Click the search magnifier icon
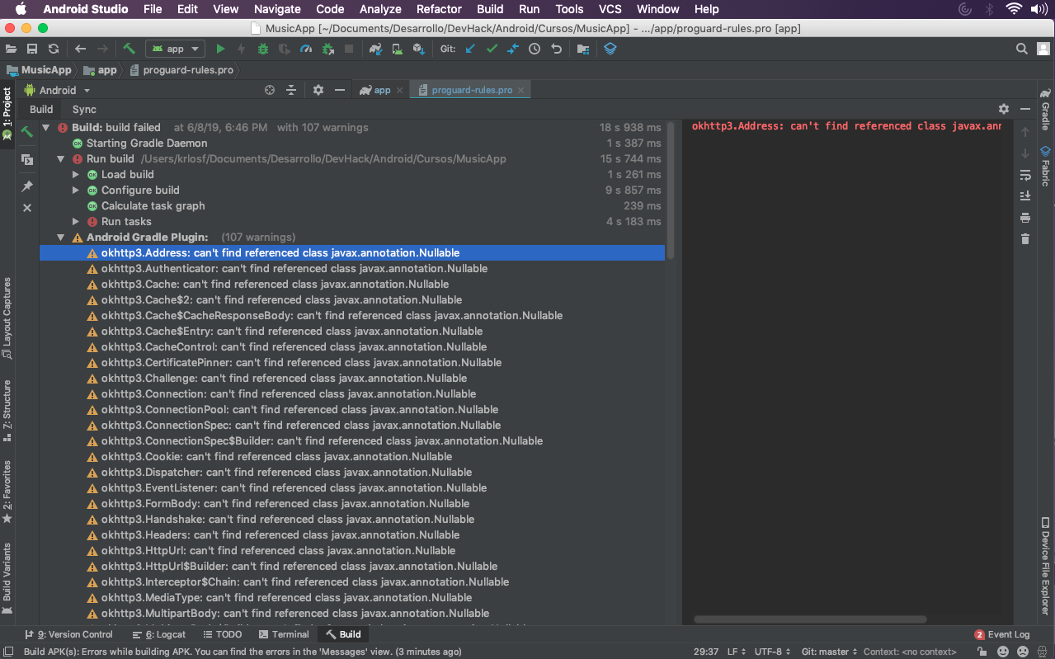Viewport: 1055px width, 659px height. click(x=1021, y=49)
